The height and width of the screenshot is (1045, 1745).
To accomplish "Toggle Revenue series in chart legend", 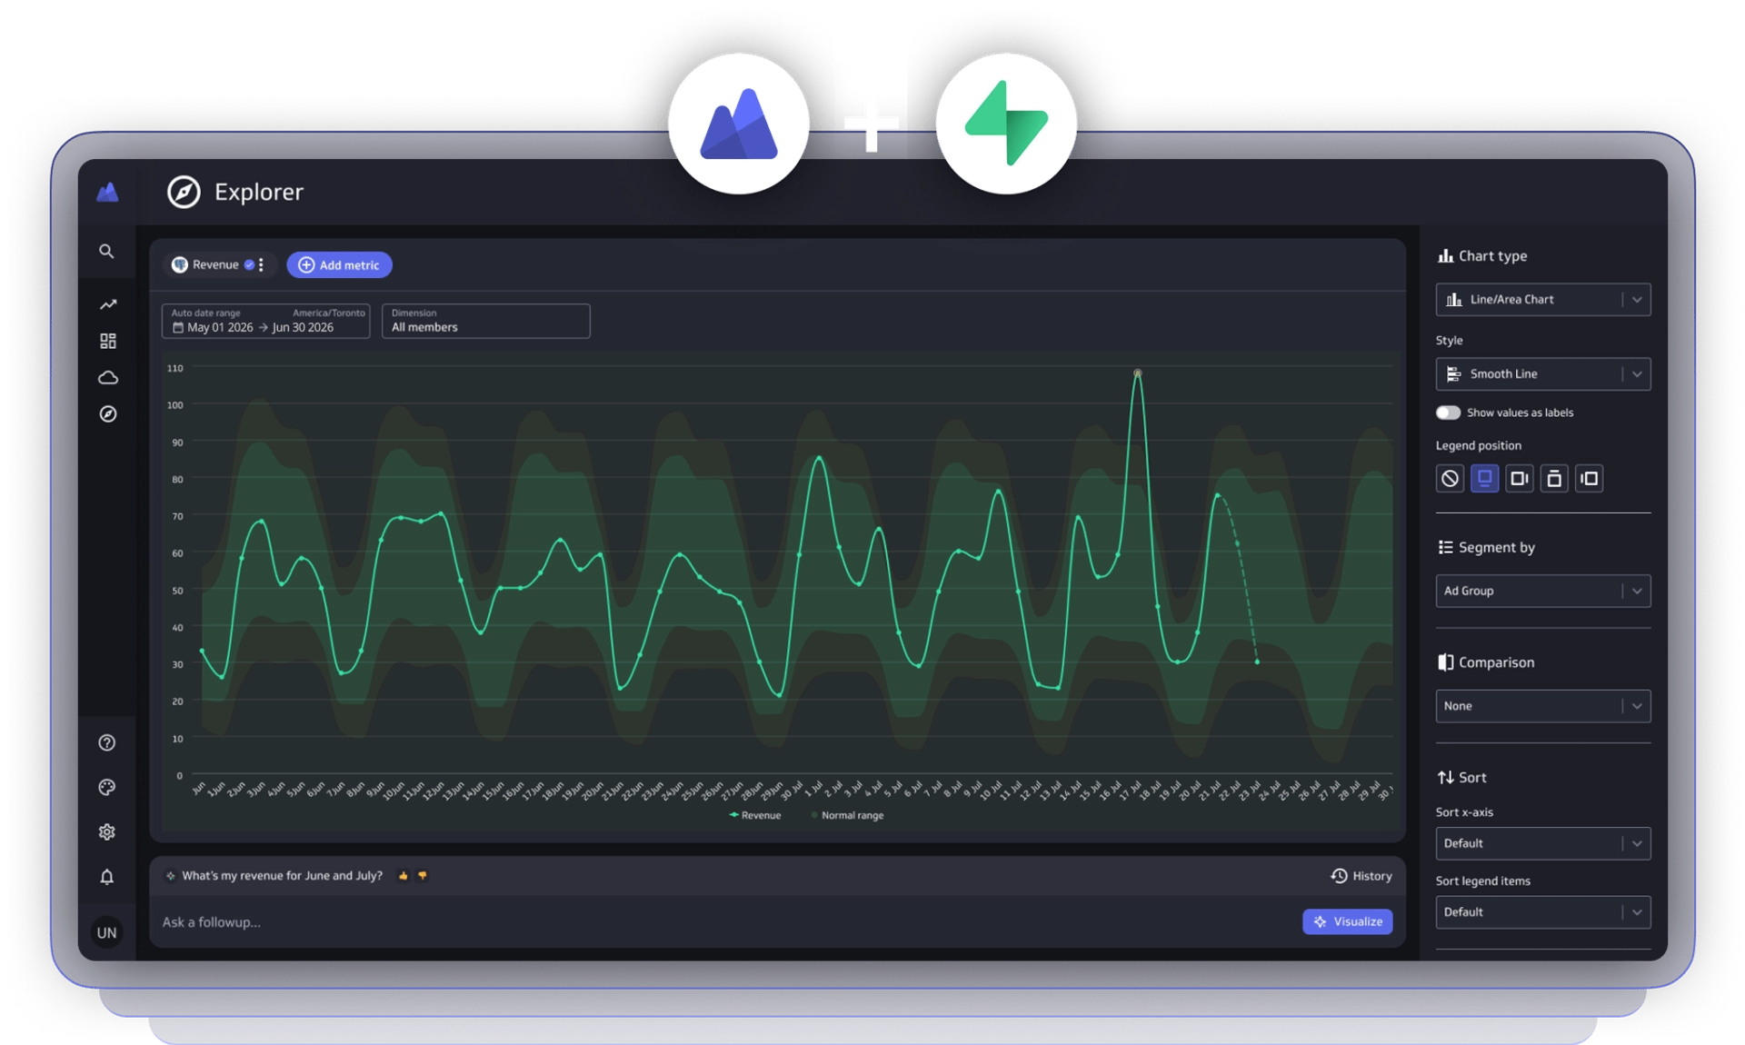I will [754, 815].
